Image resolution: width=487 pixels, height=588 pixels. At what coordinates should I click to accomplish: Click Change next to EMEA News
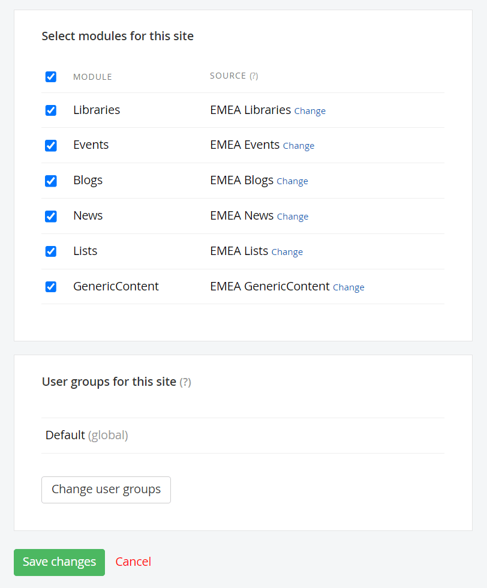(292, 217)
